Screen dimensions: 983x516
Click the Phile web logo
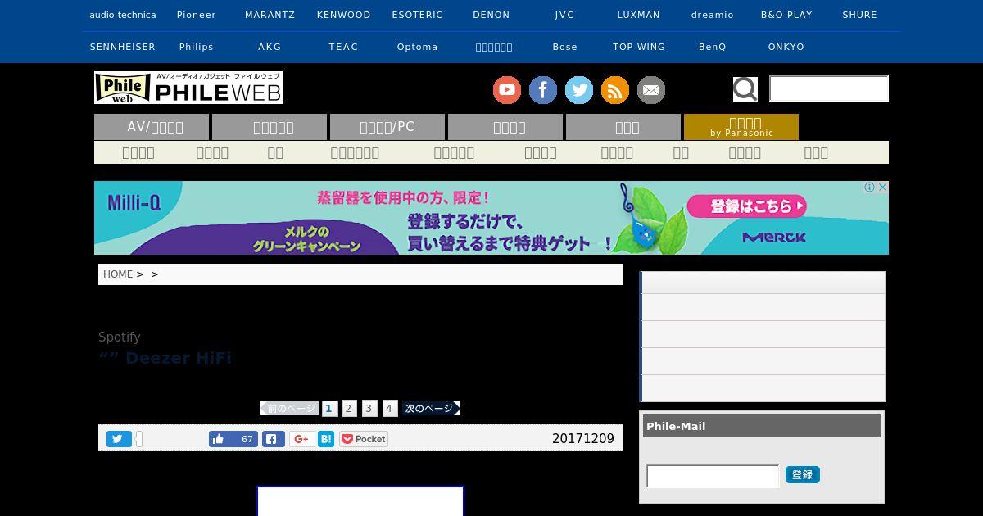[x=188, y=88]
